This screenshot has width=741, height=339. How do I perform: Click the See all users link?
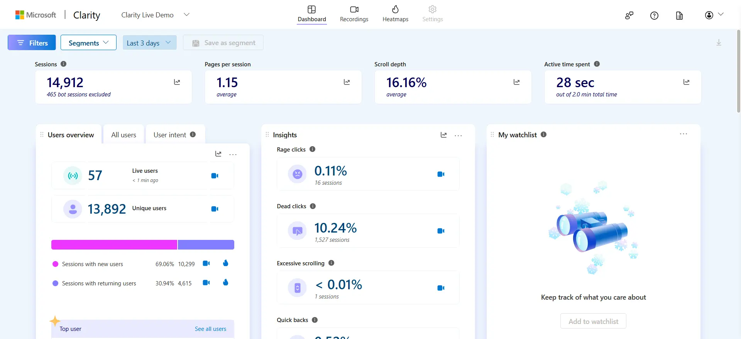[x=210, y=329]
